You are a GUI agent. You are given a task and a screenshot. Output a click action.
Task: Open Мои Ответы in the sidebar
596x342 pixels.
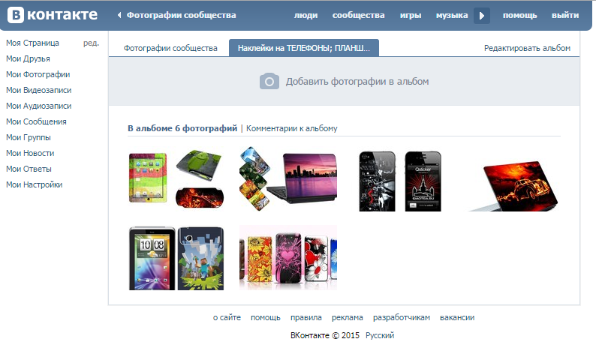(x=29, y=169)
